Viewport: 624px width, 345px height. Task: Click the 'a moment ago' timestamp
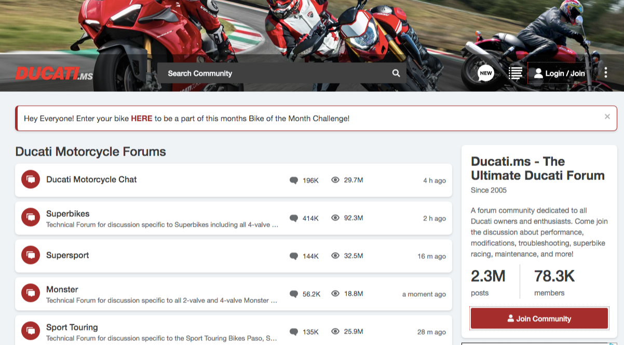click(x=424, y=294)
